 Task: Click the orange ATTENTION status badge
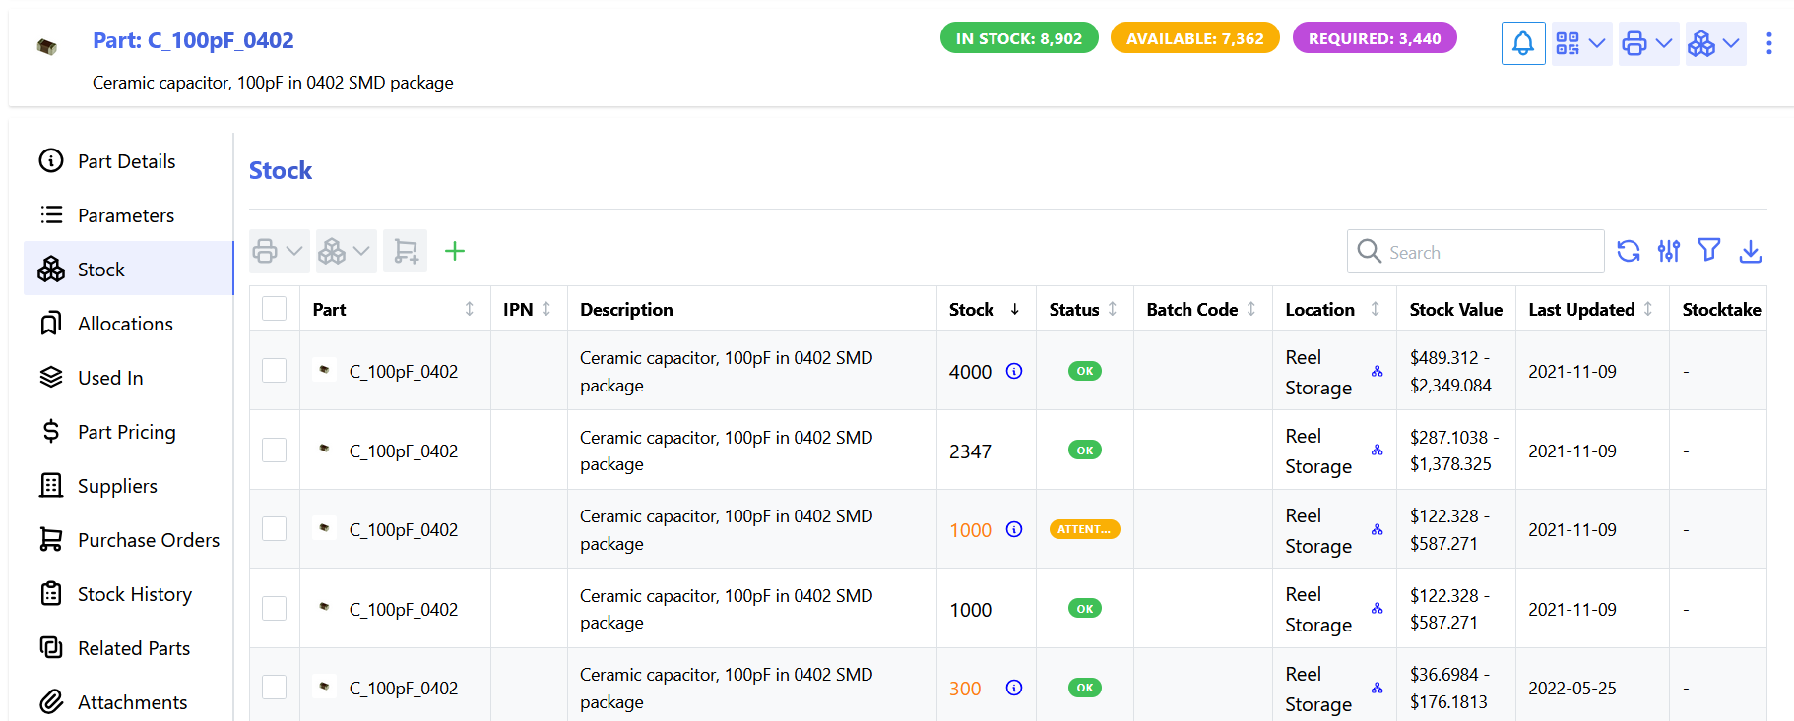point(1084,529)
